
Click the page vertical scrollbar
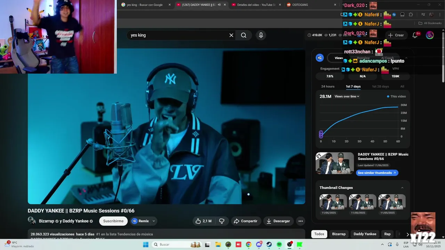(x=443, y=57)
